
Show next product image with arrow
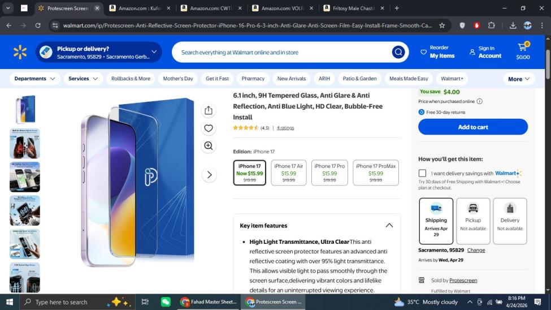coord(209,175)
